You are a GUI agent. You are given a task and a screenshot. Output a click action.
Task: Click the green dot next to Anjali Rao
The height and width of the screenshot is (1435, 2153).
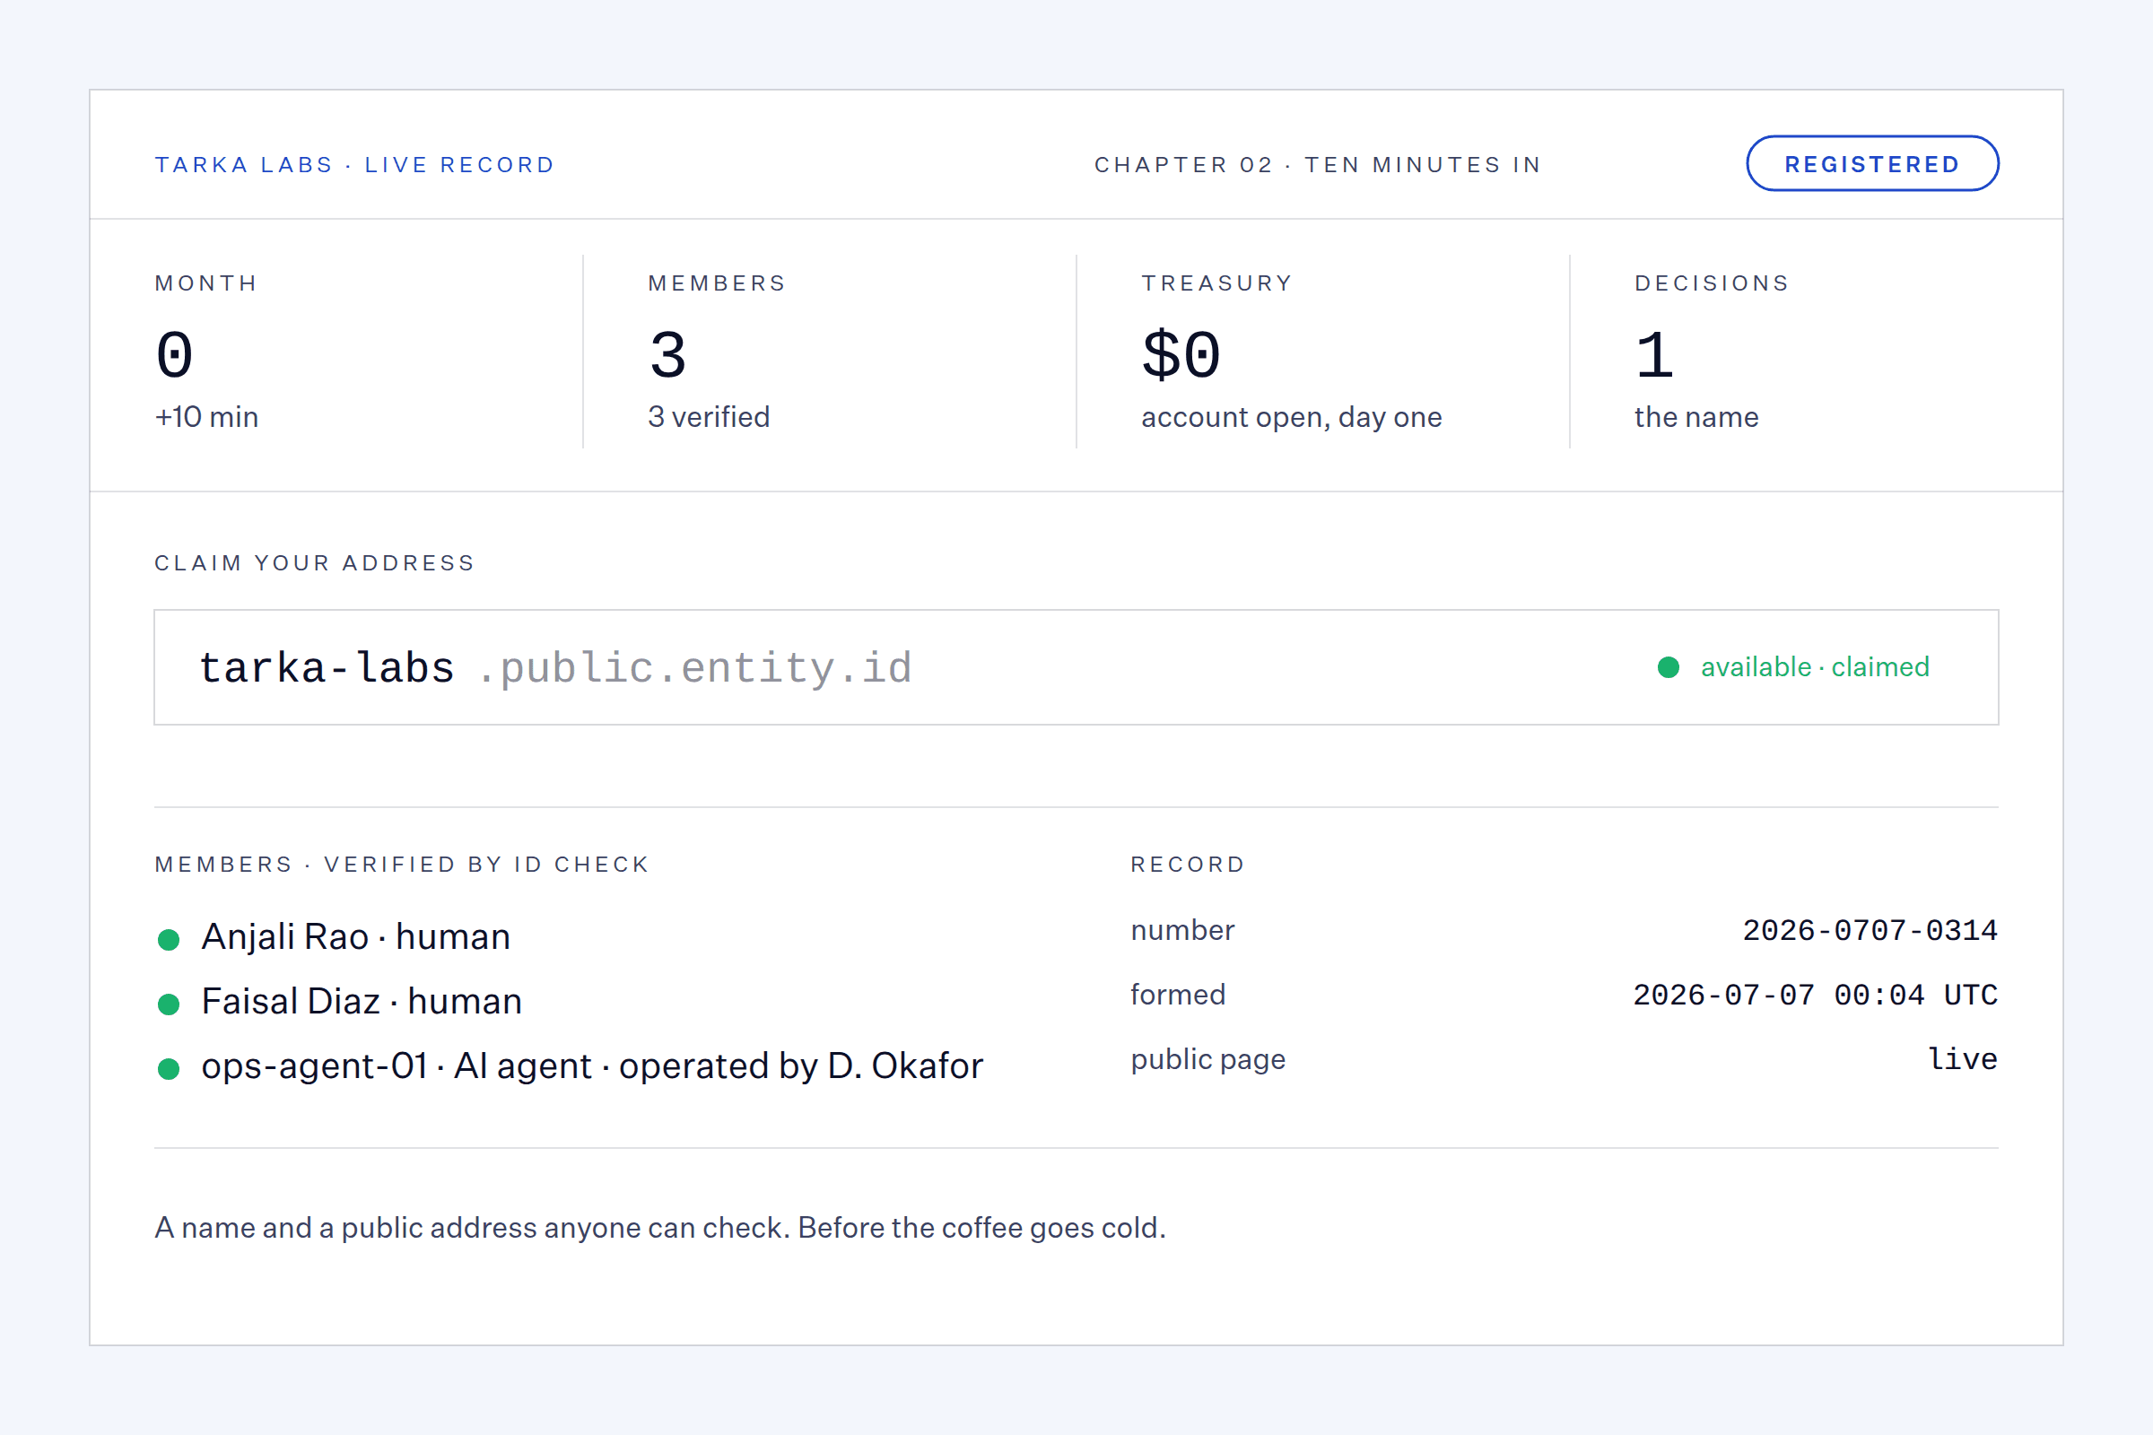point(169,940)
